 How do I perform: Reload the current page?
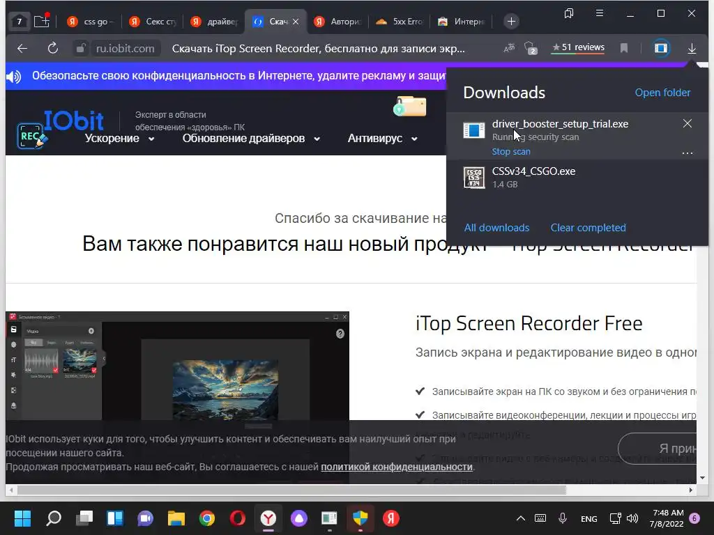[53, 48]
